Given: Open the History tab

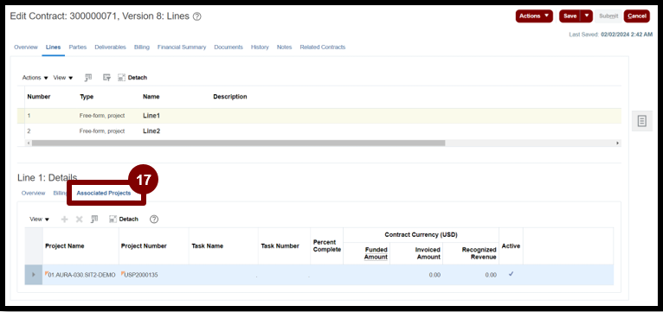Looking at the screenshot, I should (x=260, y=48).
